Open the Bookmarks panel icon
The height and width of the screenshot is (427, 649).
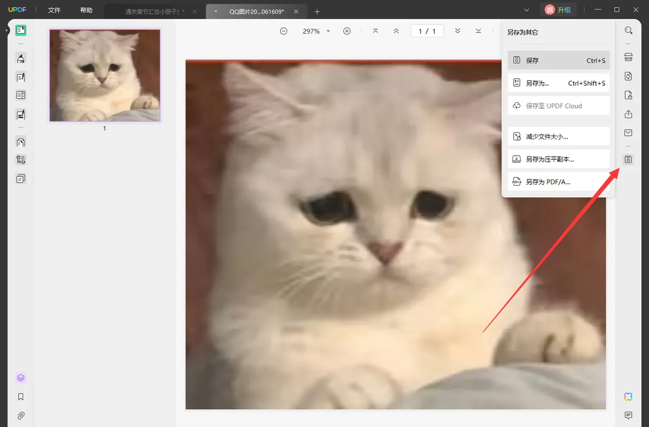(21, 397)
